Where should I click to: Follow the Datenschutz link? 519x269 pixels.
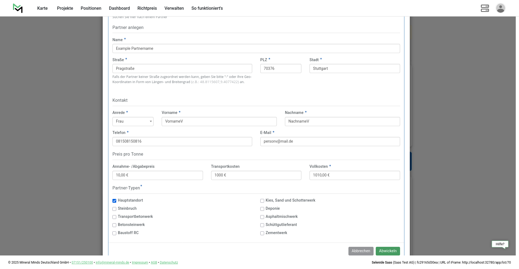tap(169, 263)
